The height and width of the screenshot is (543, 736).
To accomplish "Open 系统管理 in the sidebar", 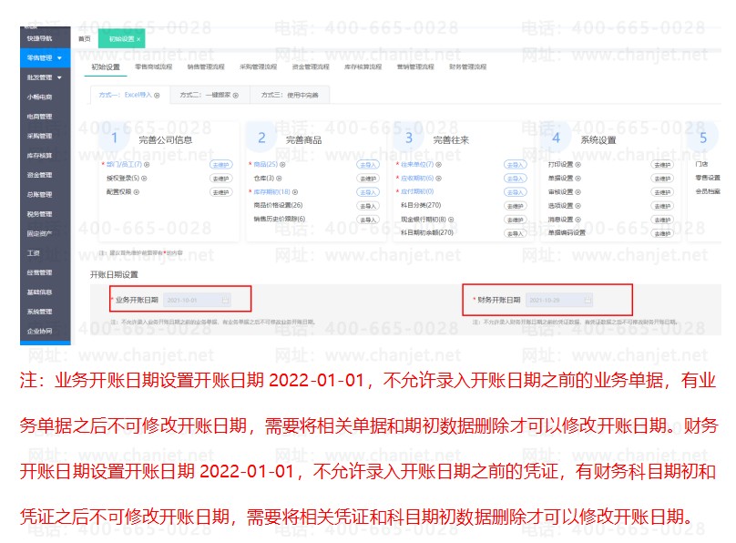I will 39,312.
